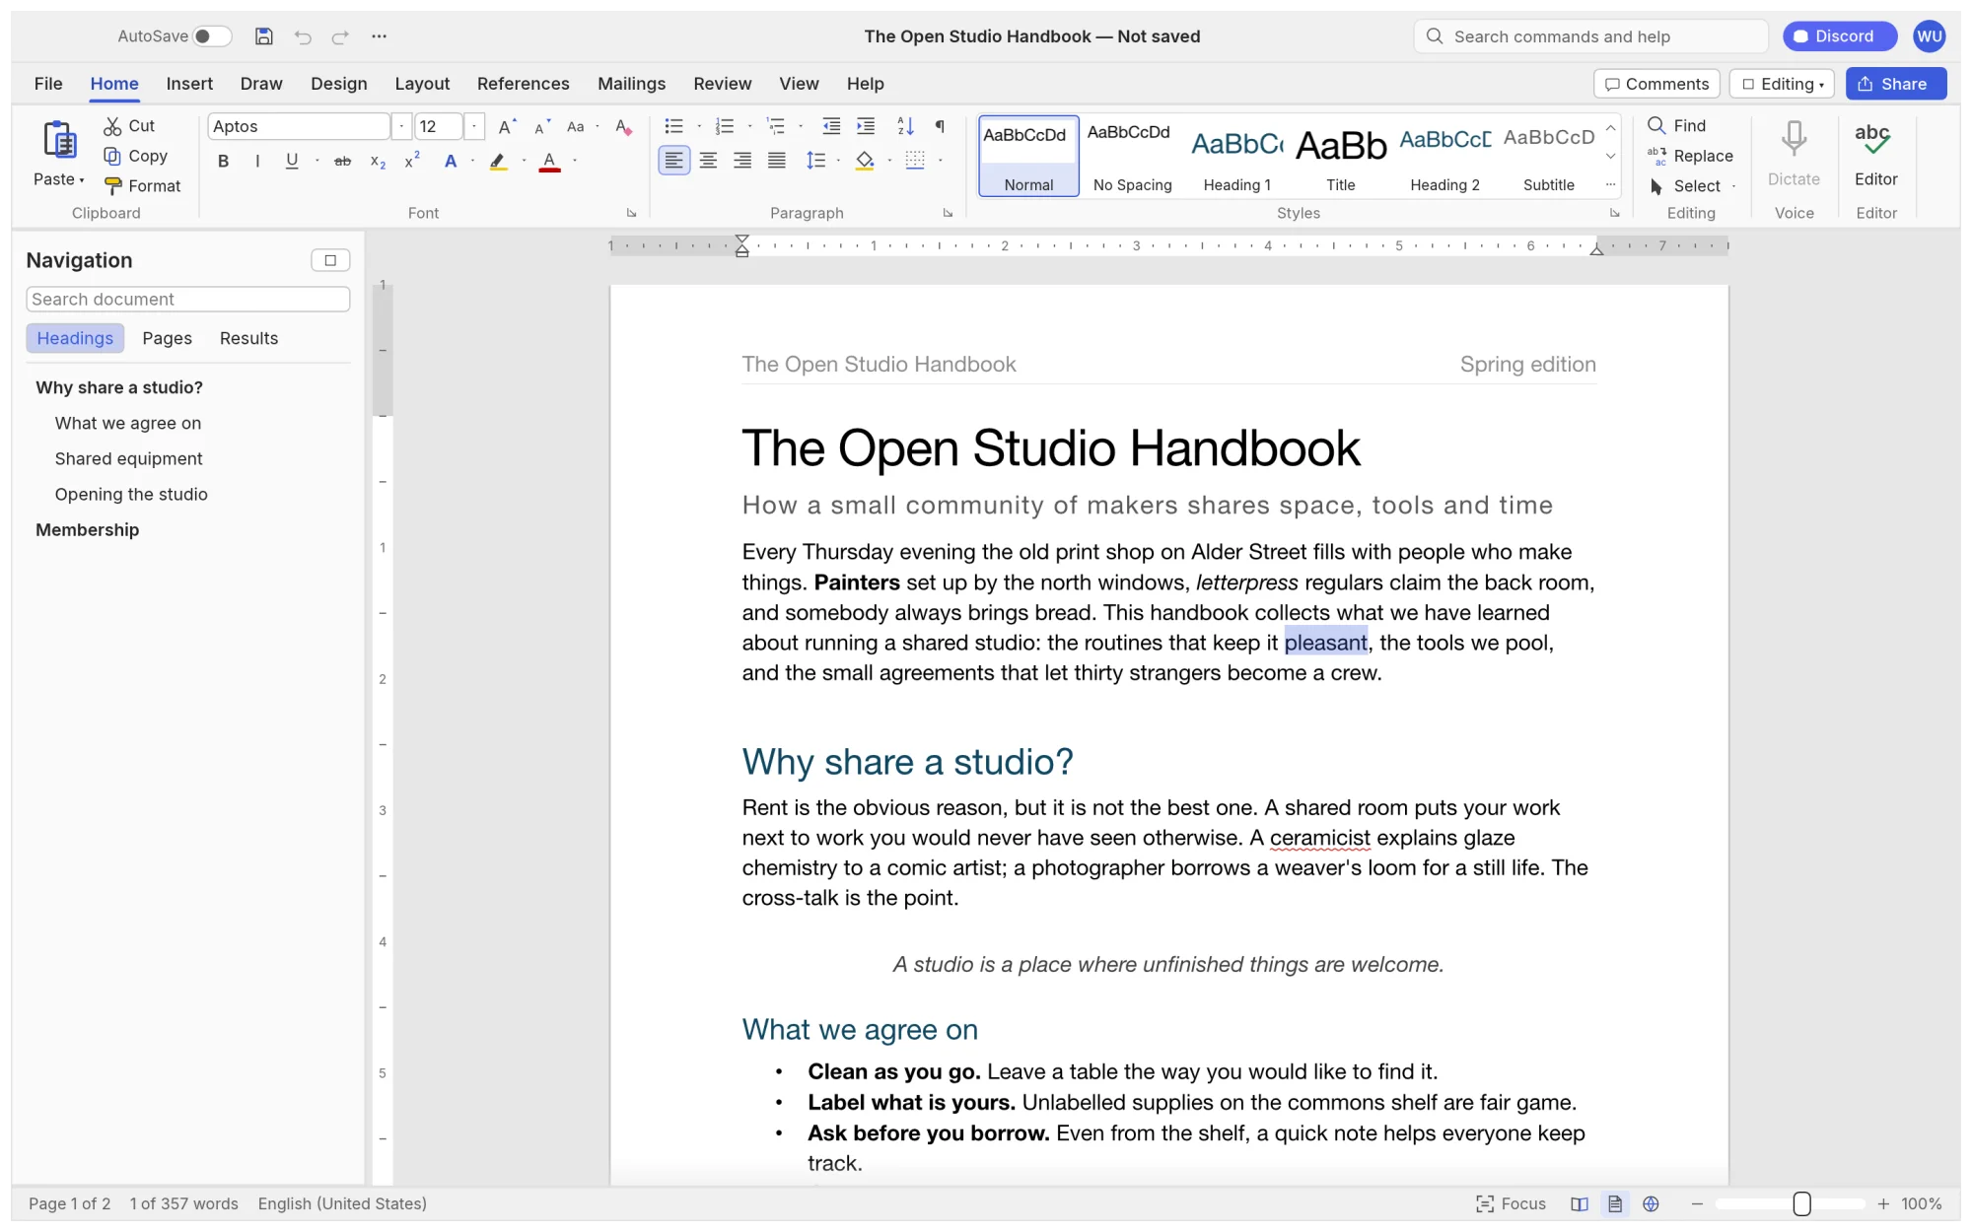Click the Undo arrow icon
Viewport: 1972px width, 1232px height.
point(303,36)
